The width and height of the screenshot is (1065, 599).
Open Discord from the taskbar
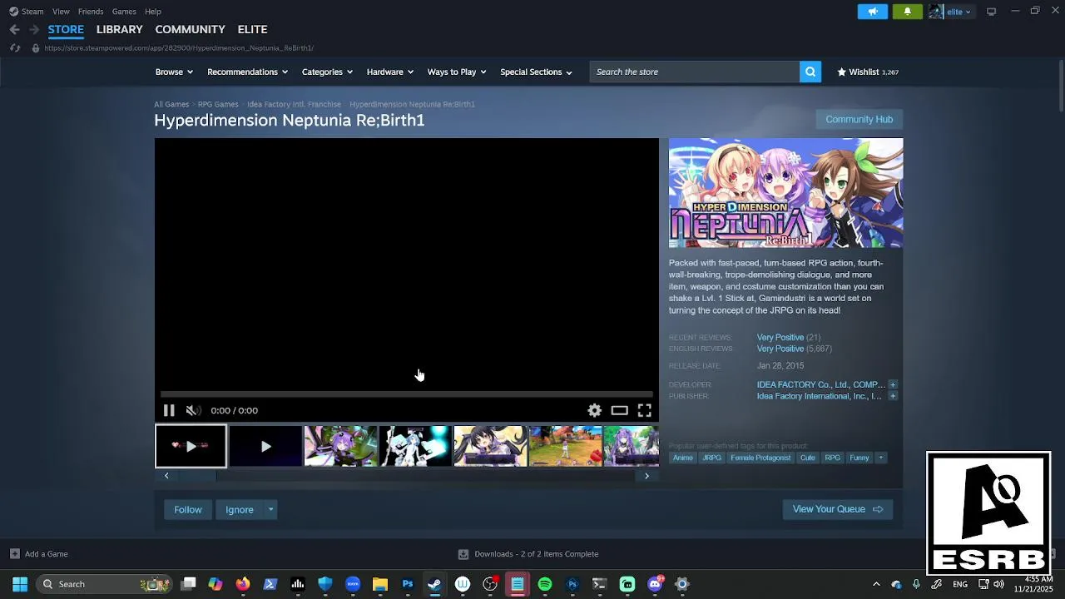655,584
